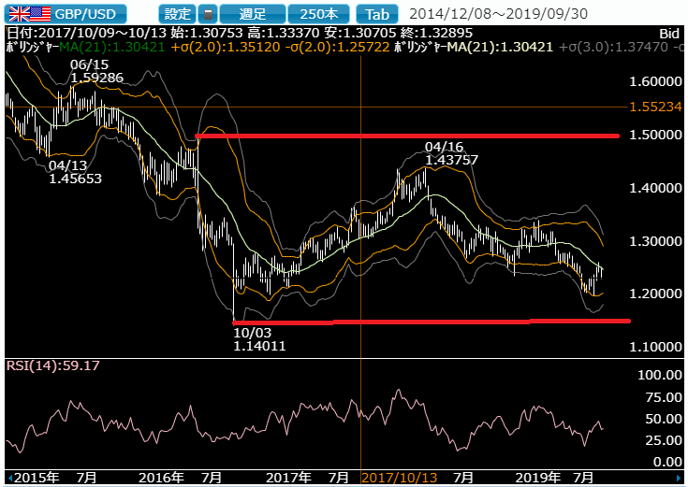Click the 設定 settings button

(x=177, y=14)
